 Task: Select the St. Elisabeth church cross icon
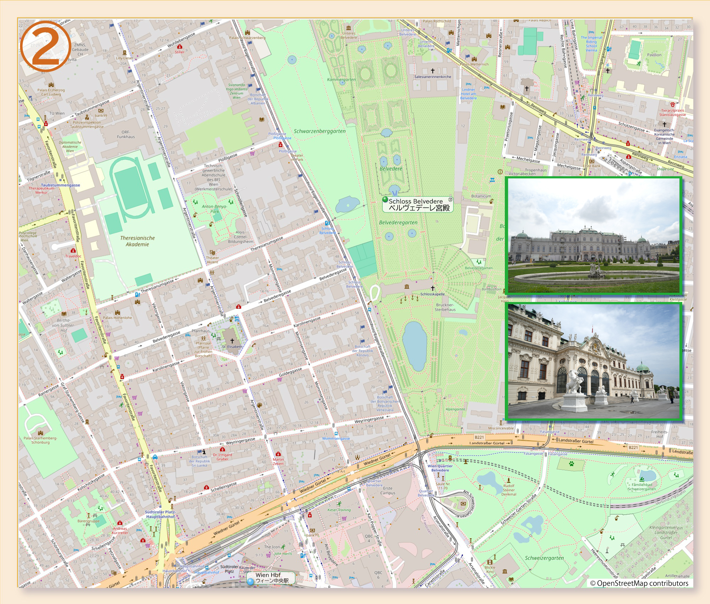(232, 341)
